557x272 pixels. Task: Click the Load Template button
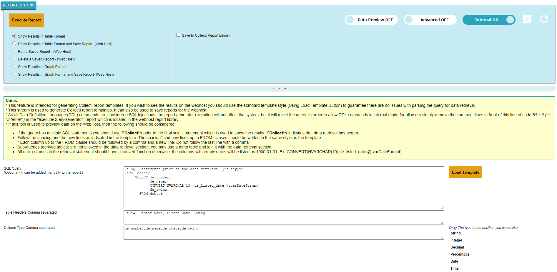(465, 172)
